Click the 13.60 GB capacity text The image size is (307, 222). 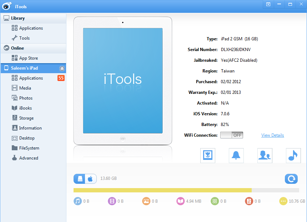(x=109, y=178)
